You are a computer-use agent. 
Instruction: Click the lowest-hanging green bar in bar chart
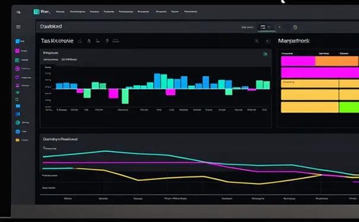coord(125,96)
